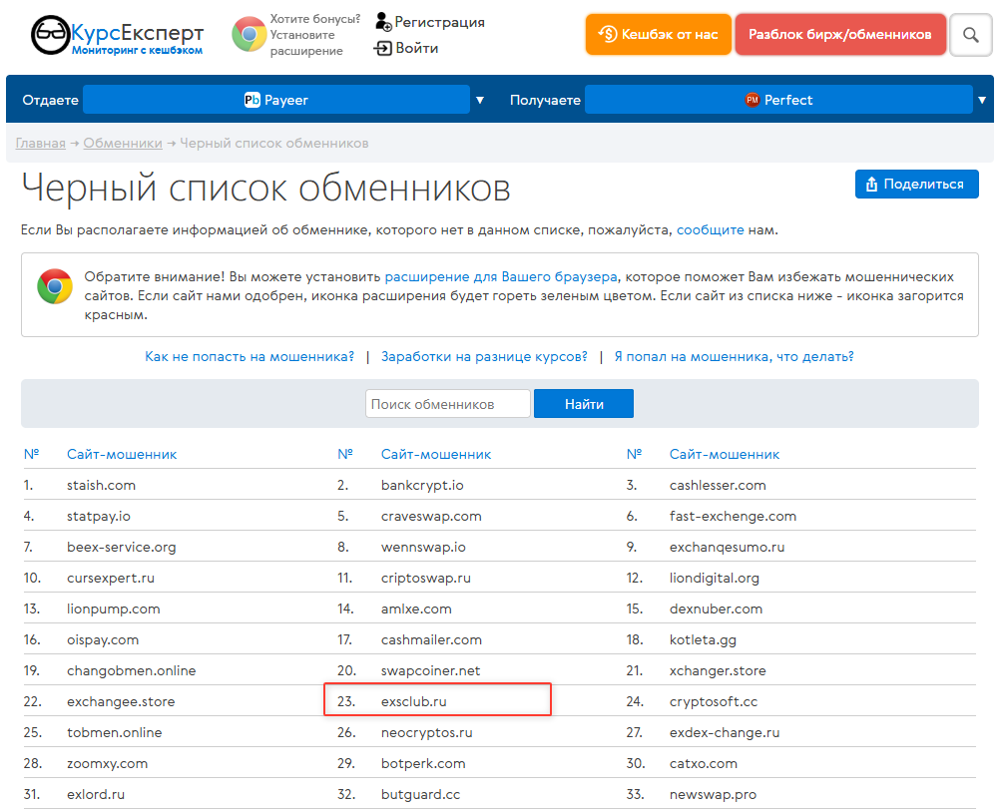Open the Обменники breadcrumb link

click(123, 143)
